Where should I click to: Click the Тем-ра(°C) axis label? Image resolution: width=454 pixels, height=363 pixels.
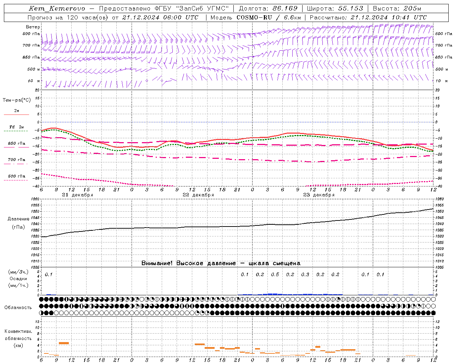pos(17,100)
